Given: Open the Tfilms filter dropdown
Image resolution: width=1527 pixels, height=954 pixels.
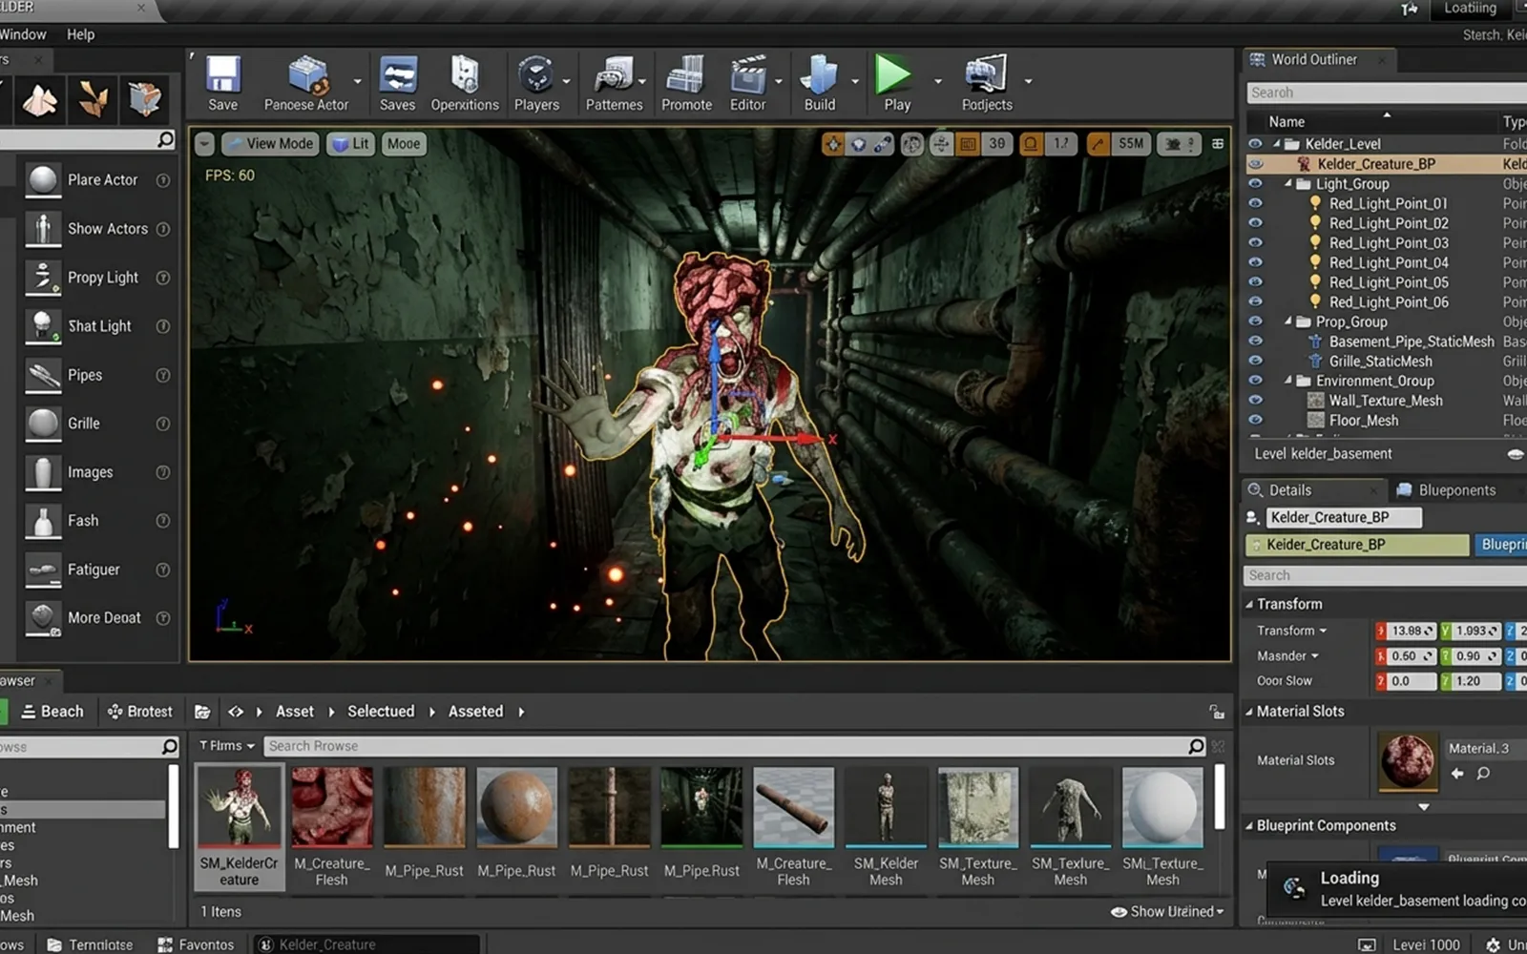Looking at the screenshot, I should click(x=227, y=746).
